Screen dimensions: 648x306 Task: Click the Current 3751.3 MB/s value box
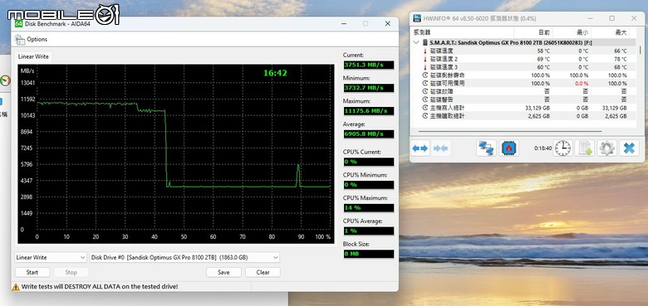point(369,65)
